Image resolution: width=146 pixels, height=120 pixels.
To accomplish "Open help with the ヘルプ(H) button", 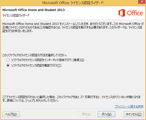I will click(11, 114).
